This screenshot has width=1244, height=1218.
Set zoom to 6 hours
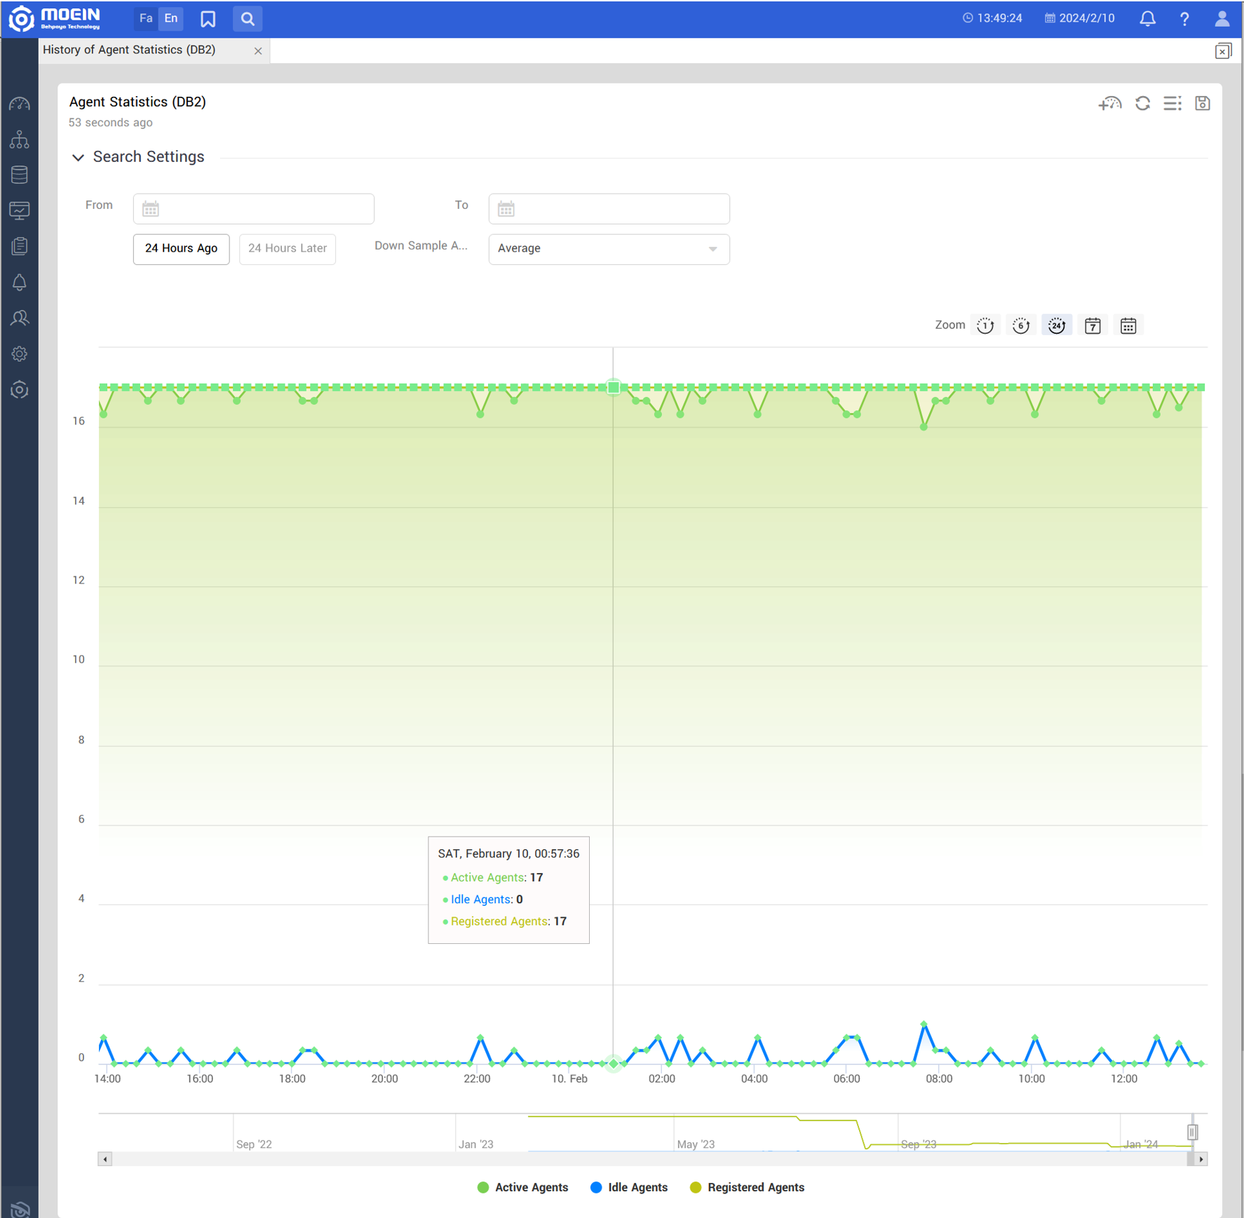pos(1021,325)
